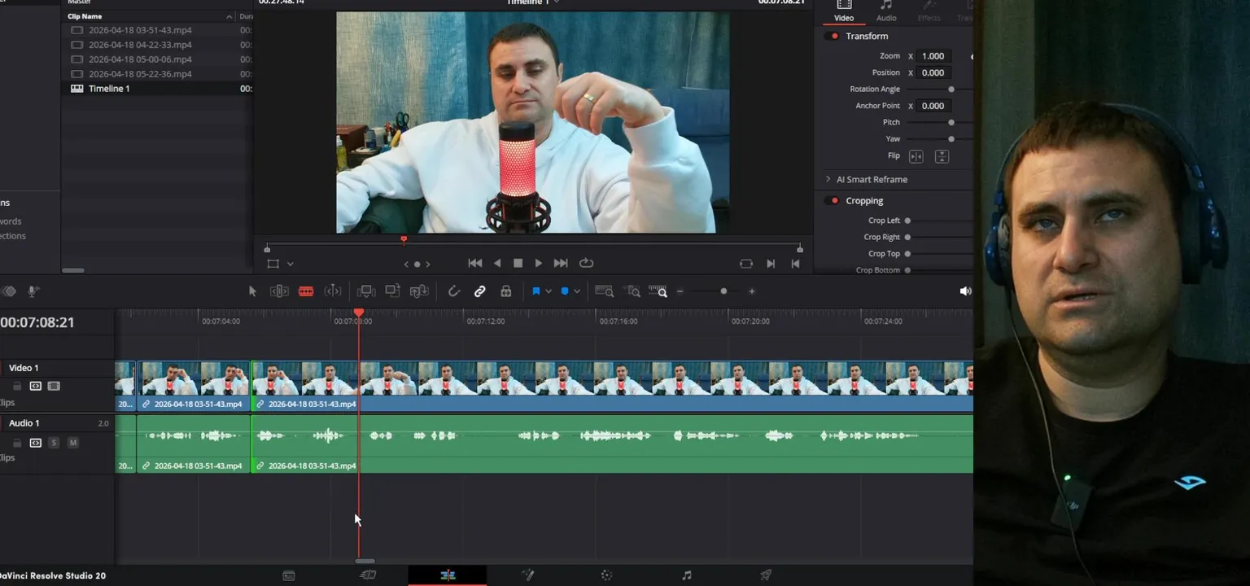Screen dimensions: 1250x586
Task: Solo the Audio 1 track
Action: coord(54,443)
